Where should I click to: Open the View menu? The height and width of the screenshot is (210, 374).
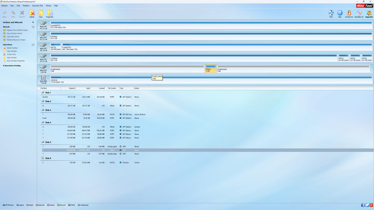12,5
